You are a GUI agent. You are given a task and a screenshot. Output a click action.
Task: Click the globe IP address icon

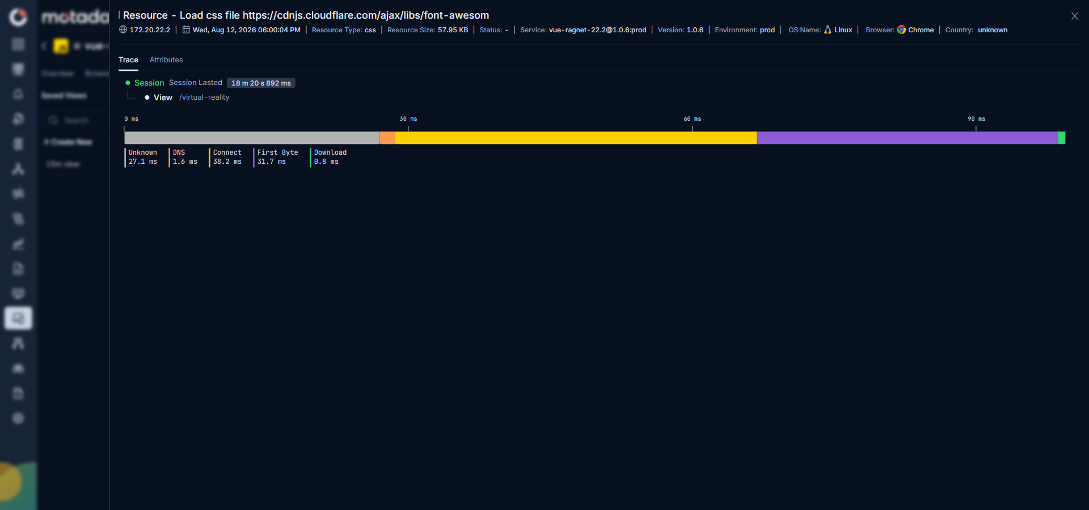coord(123,29)
